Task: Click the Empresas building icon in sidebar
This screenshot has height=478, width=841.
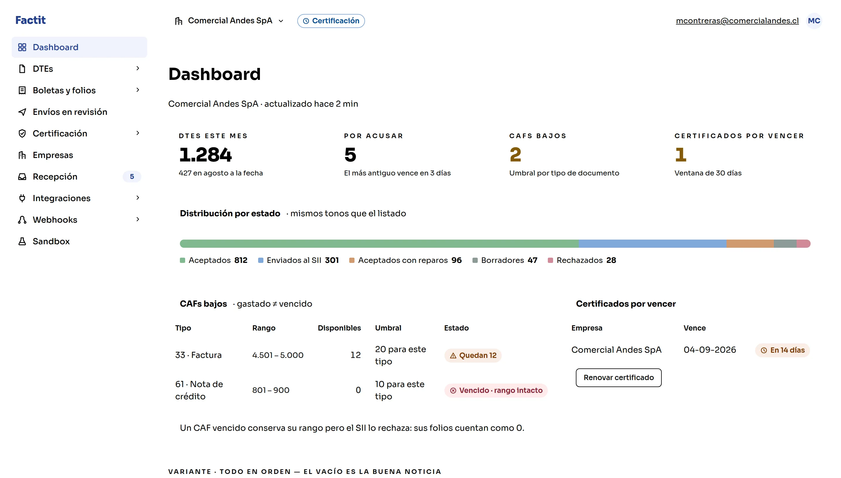Action: tap(22, 155)
